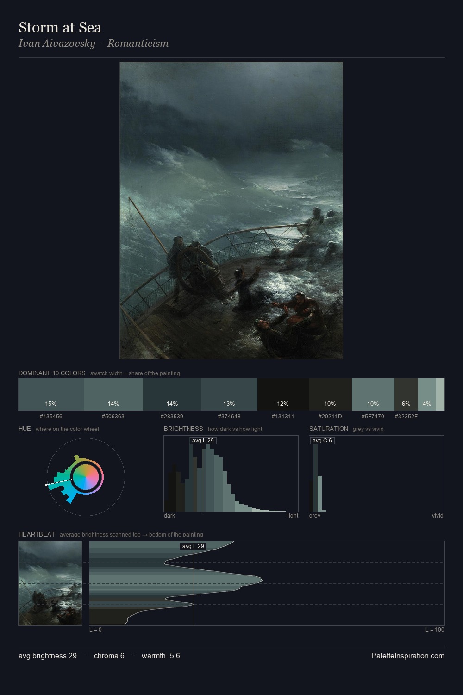Click the 'light' axis label under Brightness
Image resolution: width=463 pixels, height=695 pixels.
pos(293,515)
